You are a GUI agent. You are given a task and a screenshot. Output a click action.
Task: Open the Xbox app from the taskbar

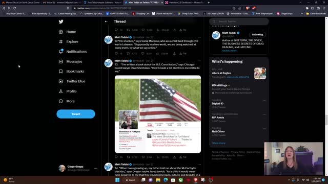(181, 180)
